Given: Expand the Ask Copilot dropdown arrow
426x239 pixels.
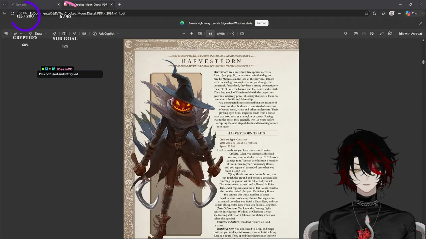Looking at the screenshot, I should (117, 34).
